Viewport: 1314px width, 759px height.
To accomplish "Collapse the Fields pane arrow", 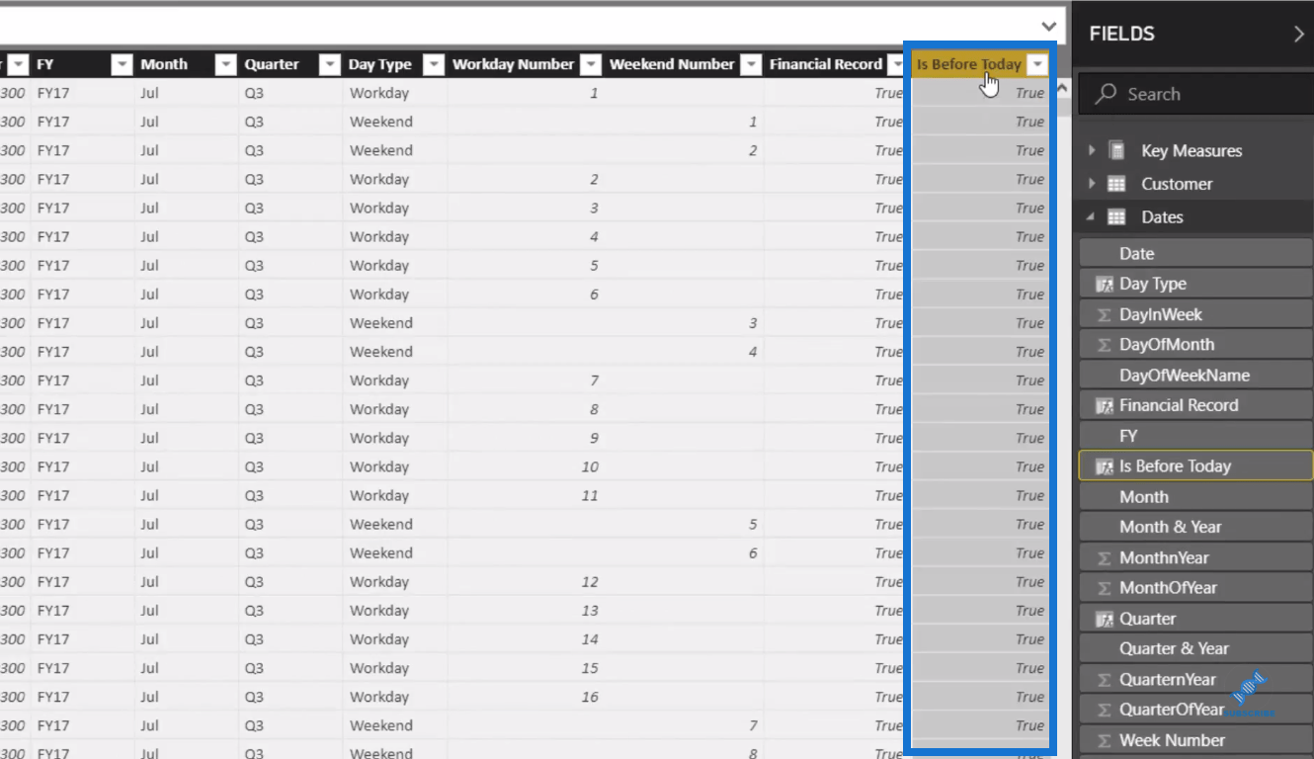I will point(1298,34).
